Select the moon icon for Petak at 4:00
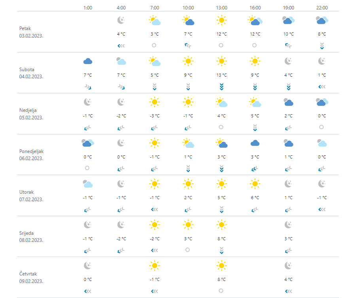This screenshot has height=298, width=361. tap(121, 20)
